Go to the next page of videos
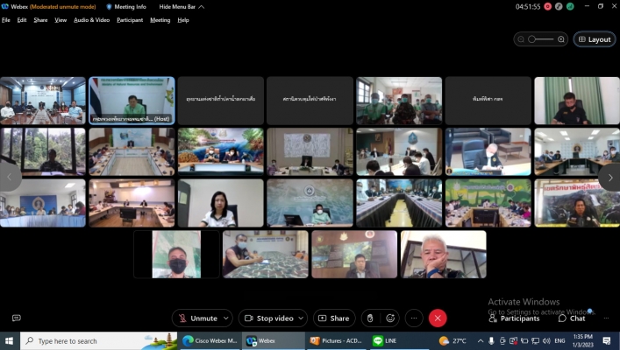Viewport: 620px width, 350px height. coord(610,178)
